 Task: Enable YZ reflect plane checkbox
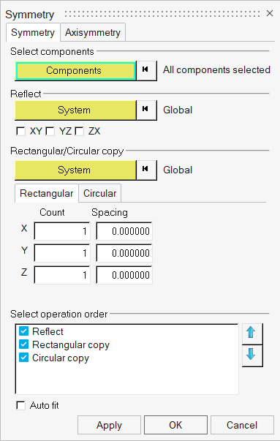click(x=50, y=131)
